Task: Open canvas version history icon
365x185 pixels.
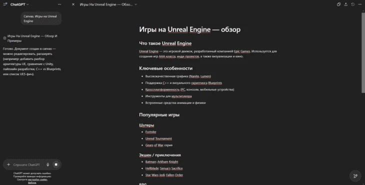Action: [353, 4]
